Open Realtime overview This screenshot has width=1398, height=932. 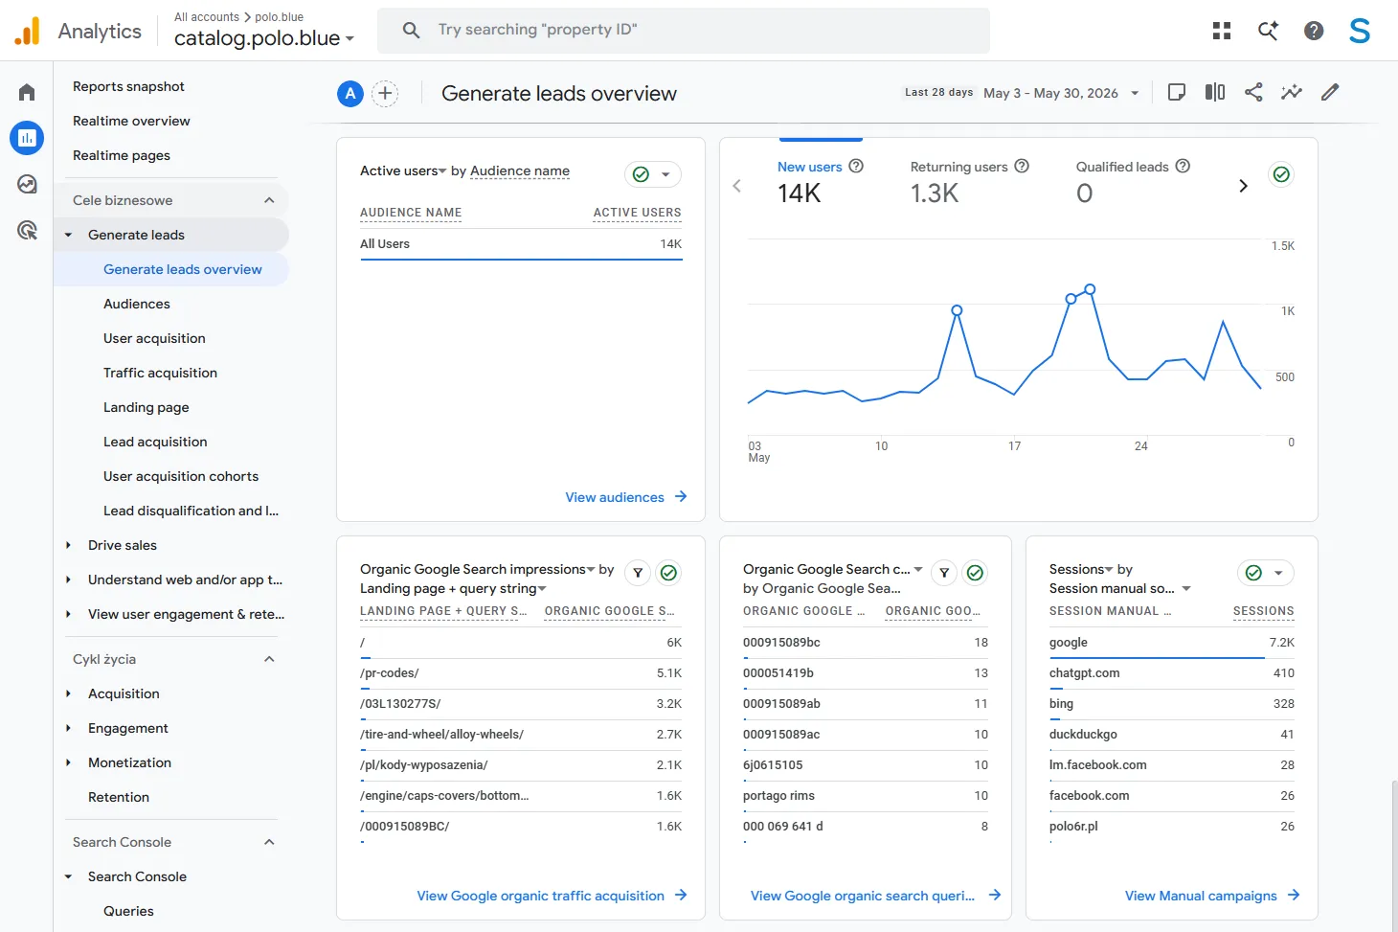tap(131, 121)
